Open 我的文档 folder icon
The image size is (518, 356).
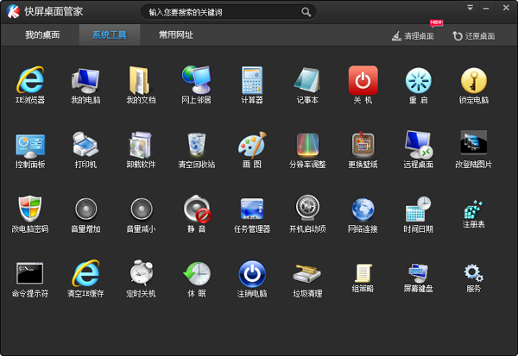point(141,80)
